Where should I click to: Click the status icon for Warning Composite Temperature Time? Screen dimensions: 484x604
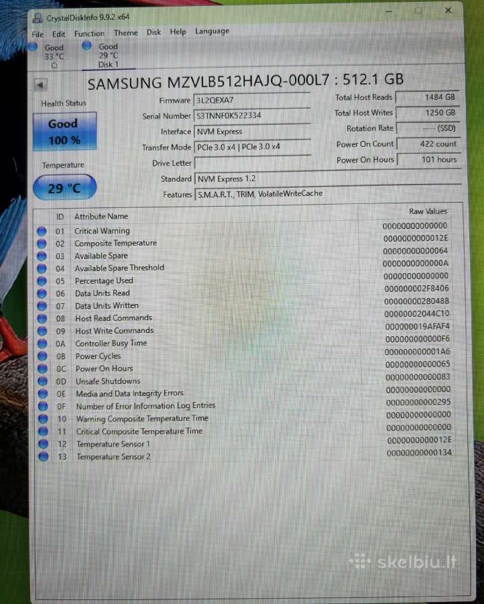(x=43, y=419)
